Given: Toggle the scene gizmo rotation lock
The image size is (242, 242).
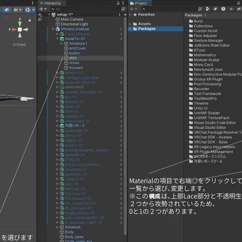Looking at the screenshot, I should 30,20.
